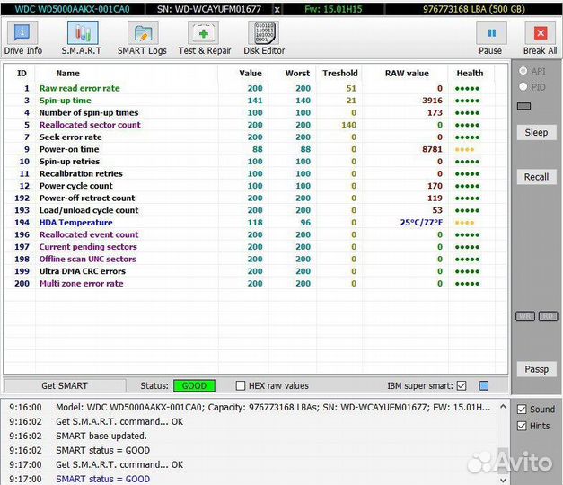Open the Drive Info panel
This screenshot has width=563, height=485.
[23, 38]
